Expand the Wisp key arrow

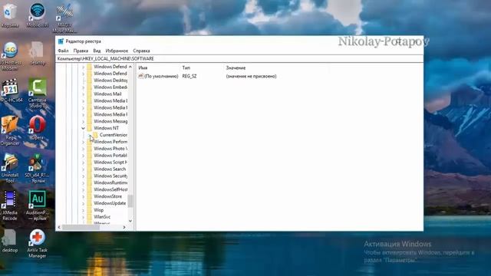click(x=83, y=210)
